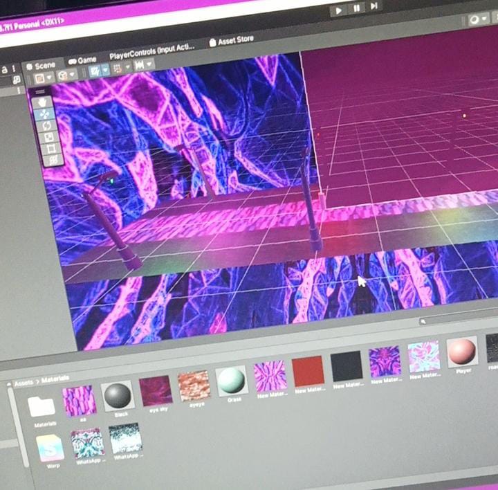The height and width of the screenshot is (490, 498).
Task: Select the Black material sphere
Action: 118,396
